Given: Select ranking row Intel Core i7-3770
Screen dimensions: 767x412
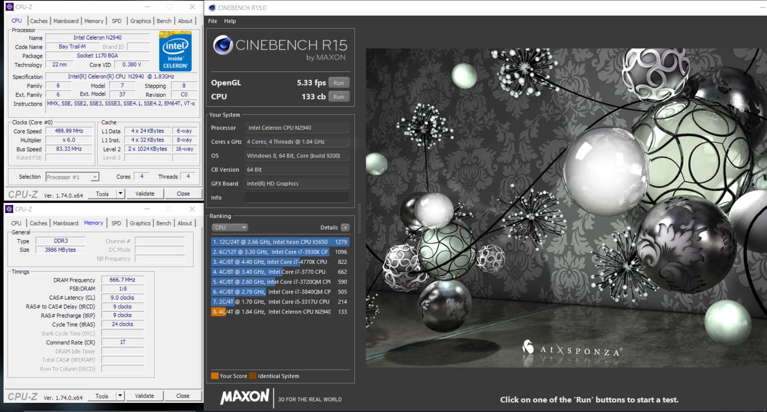Looking at the screenshot, I should [280, 272].
